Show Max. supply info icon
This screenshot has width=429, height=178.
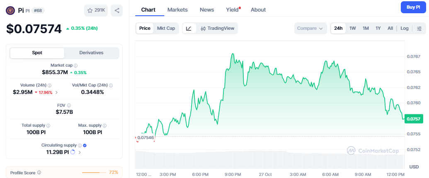[104, 125]
